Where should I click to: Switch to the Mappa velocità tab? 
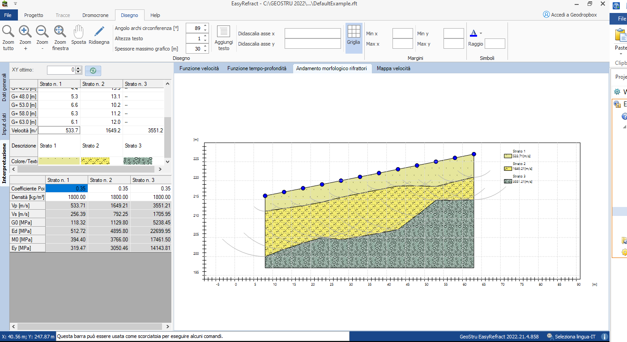tap(393, 68)
